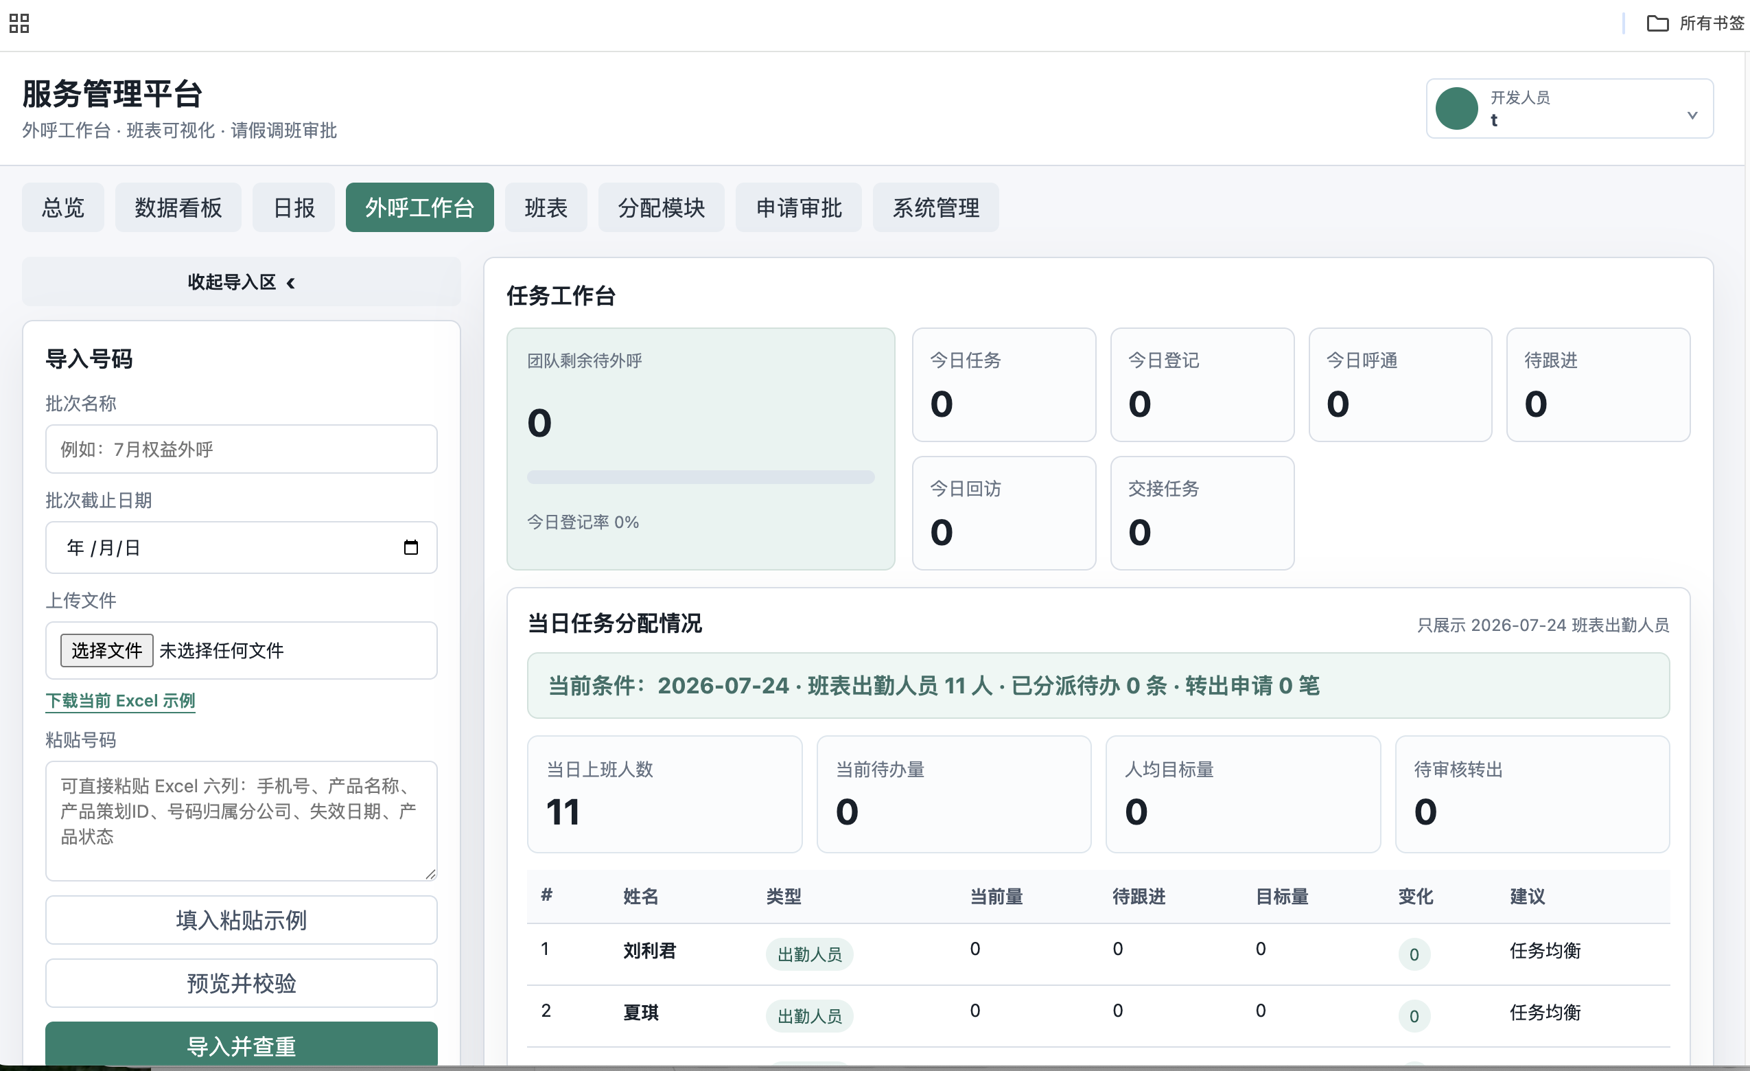Click the 当前条件 summary banner
Viewport: 1750px width, 1071px height.
[1098, 686]
